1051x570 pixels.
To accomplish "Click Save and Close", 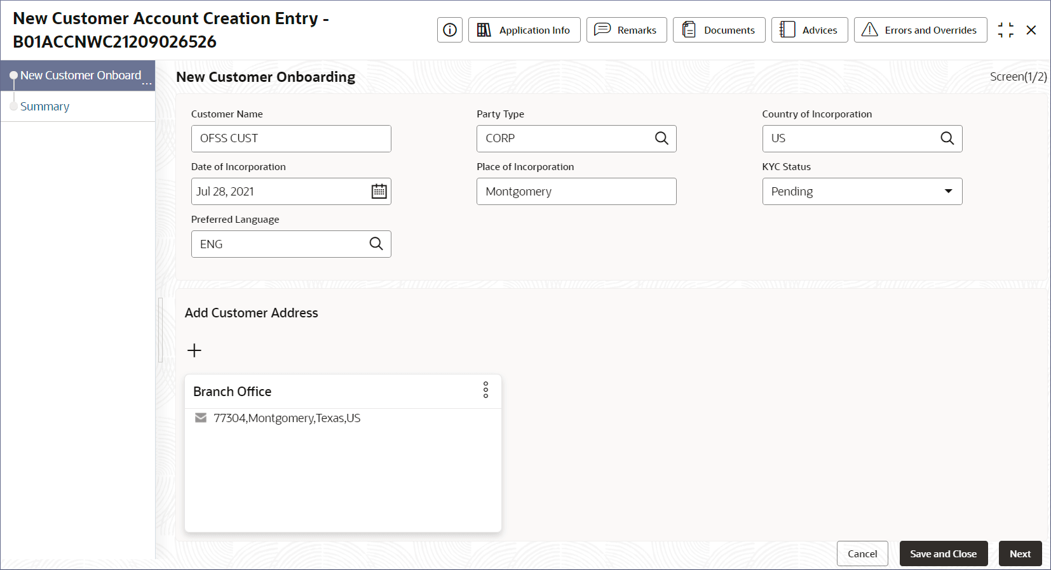I will (943, 553).
